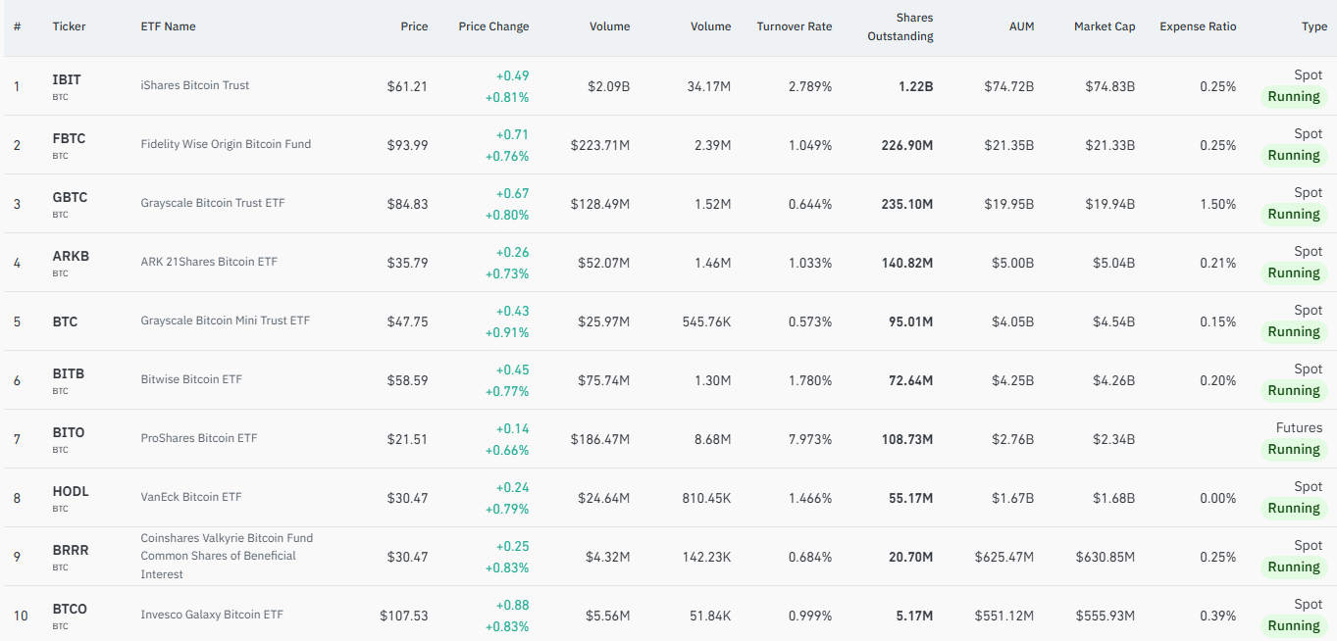Select ARK 21Shares Bitcoin ETF name
This screenshot has width=1337, height=641.
click(209, 262)
